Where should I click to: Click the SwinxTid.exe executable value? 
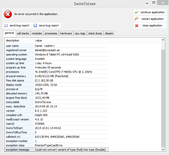point(43,102)
